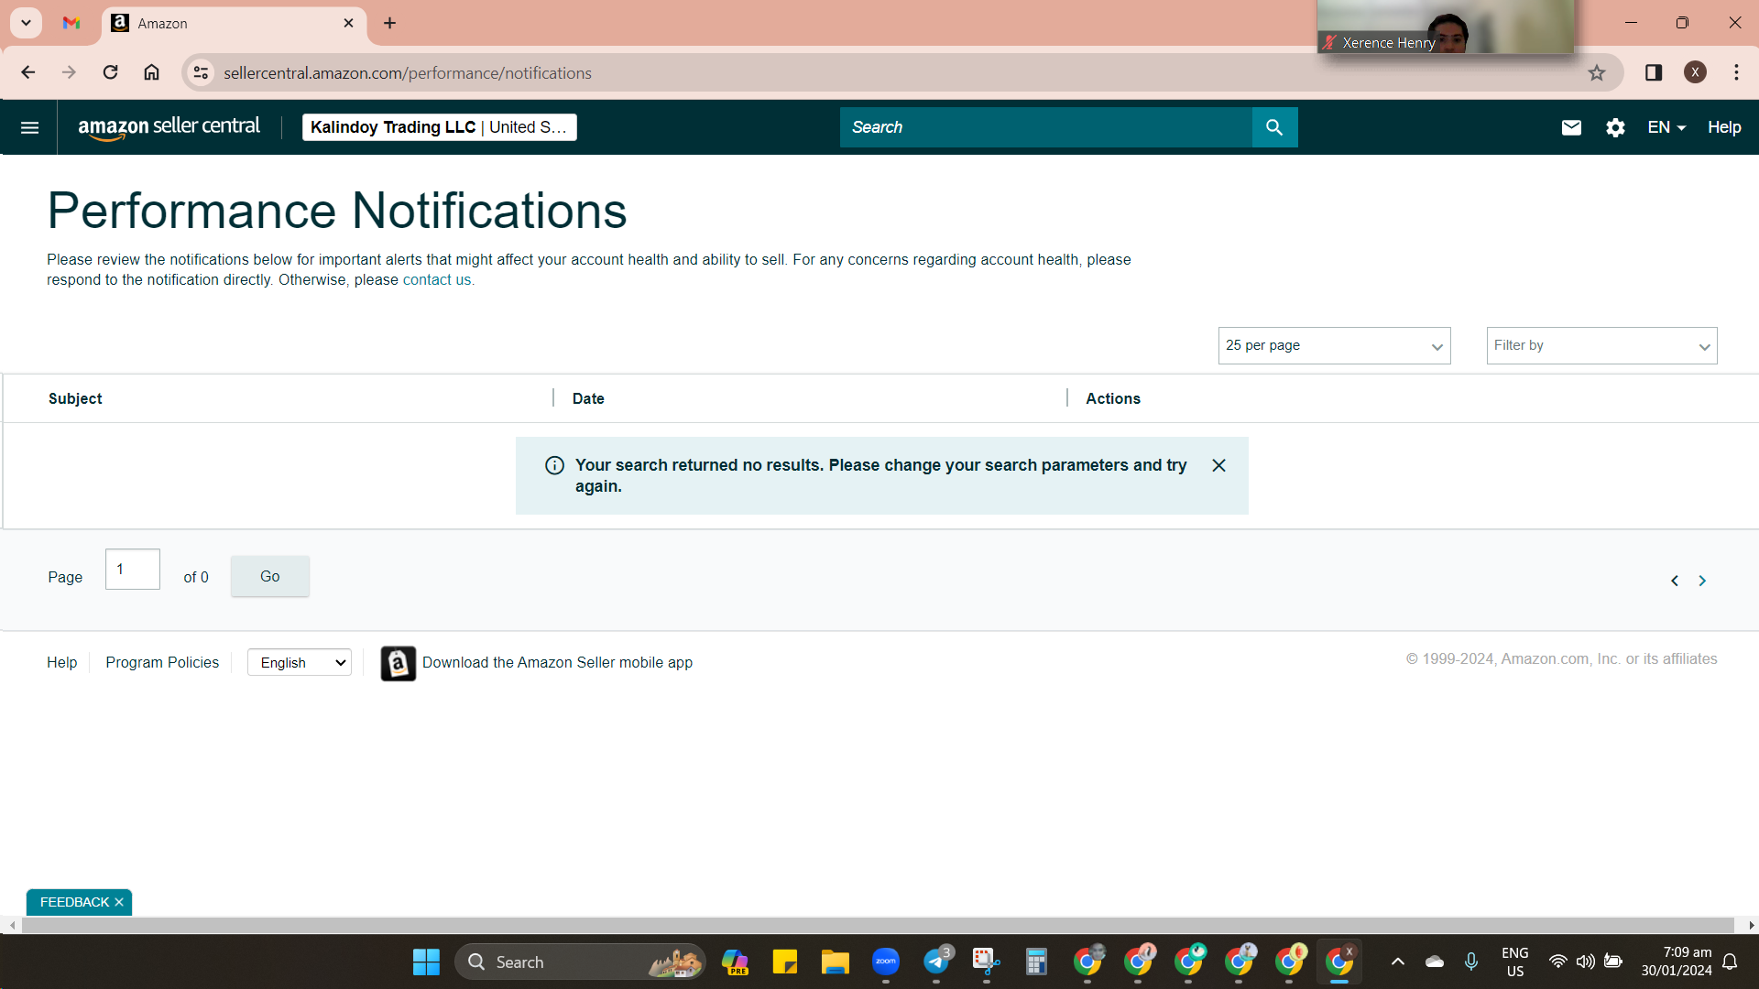The height and width of the screenshot is (989, 1759).
Task: Click the magnifier search button
Action: [x=1274, y=127]
